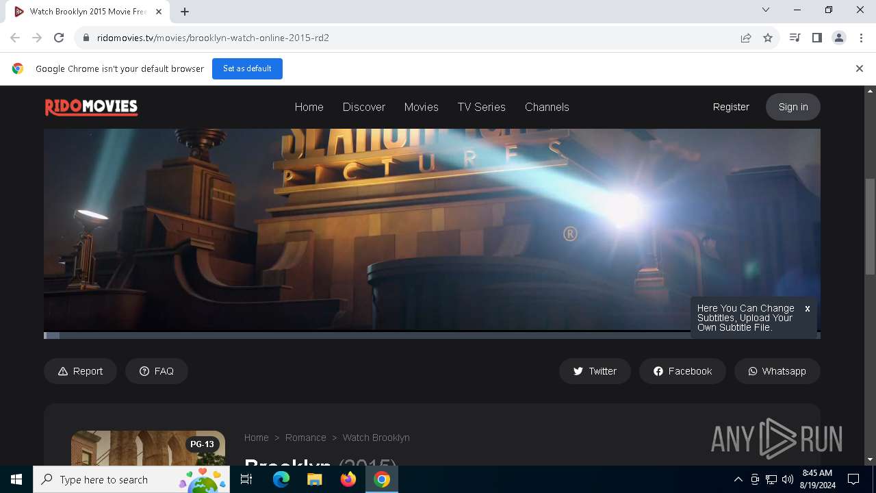The height and width of the screenshot is (493, 876).
Task: Open media control icon in Chrome toolbar
Action: coord(795,38)
